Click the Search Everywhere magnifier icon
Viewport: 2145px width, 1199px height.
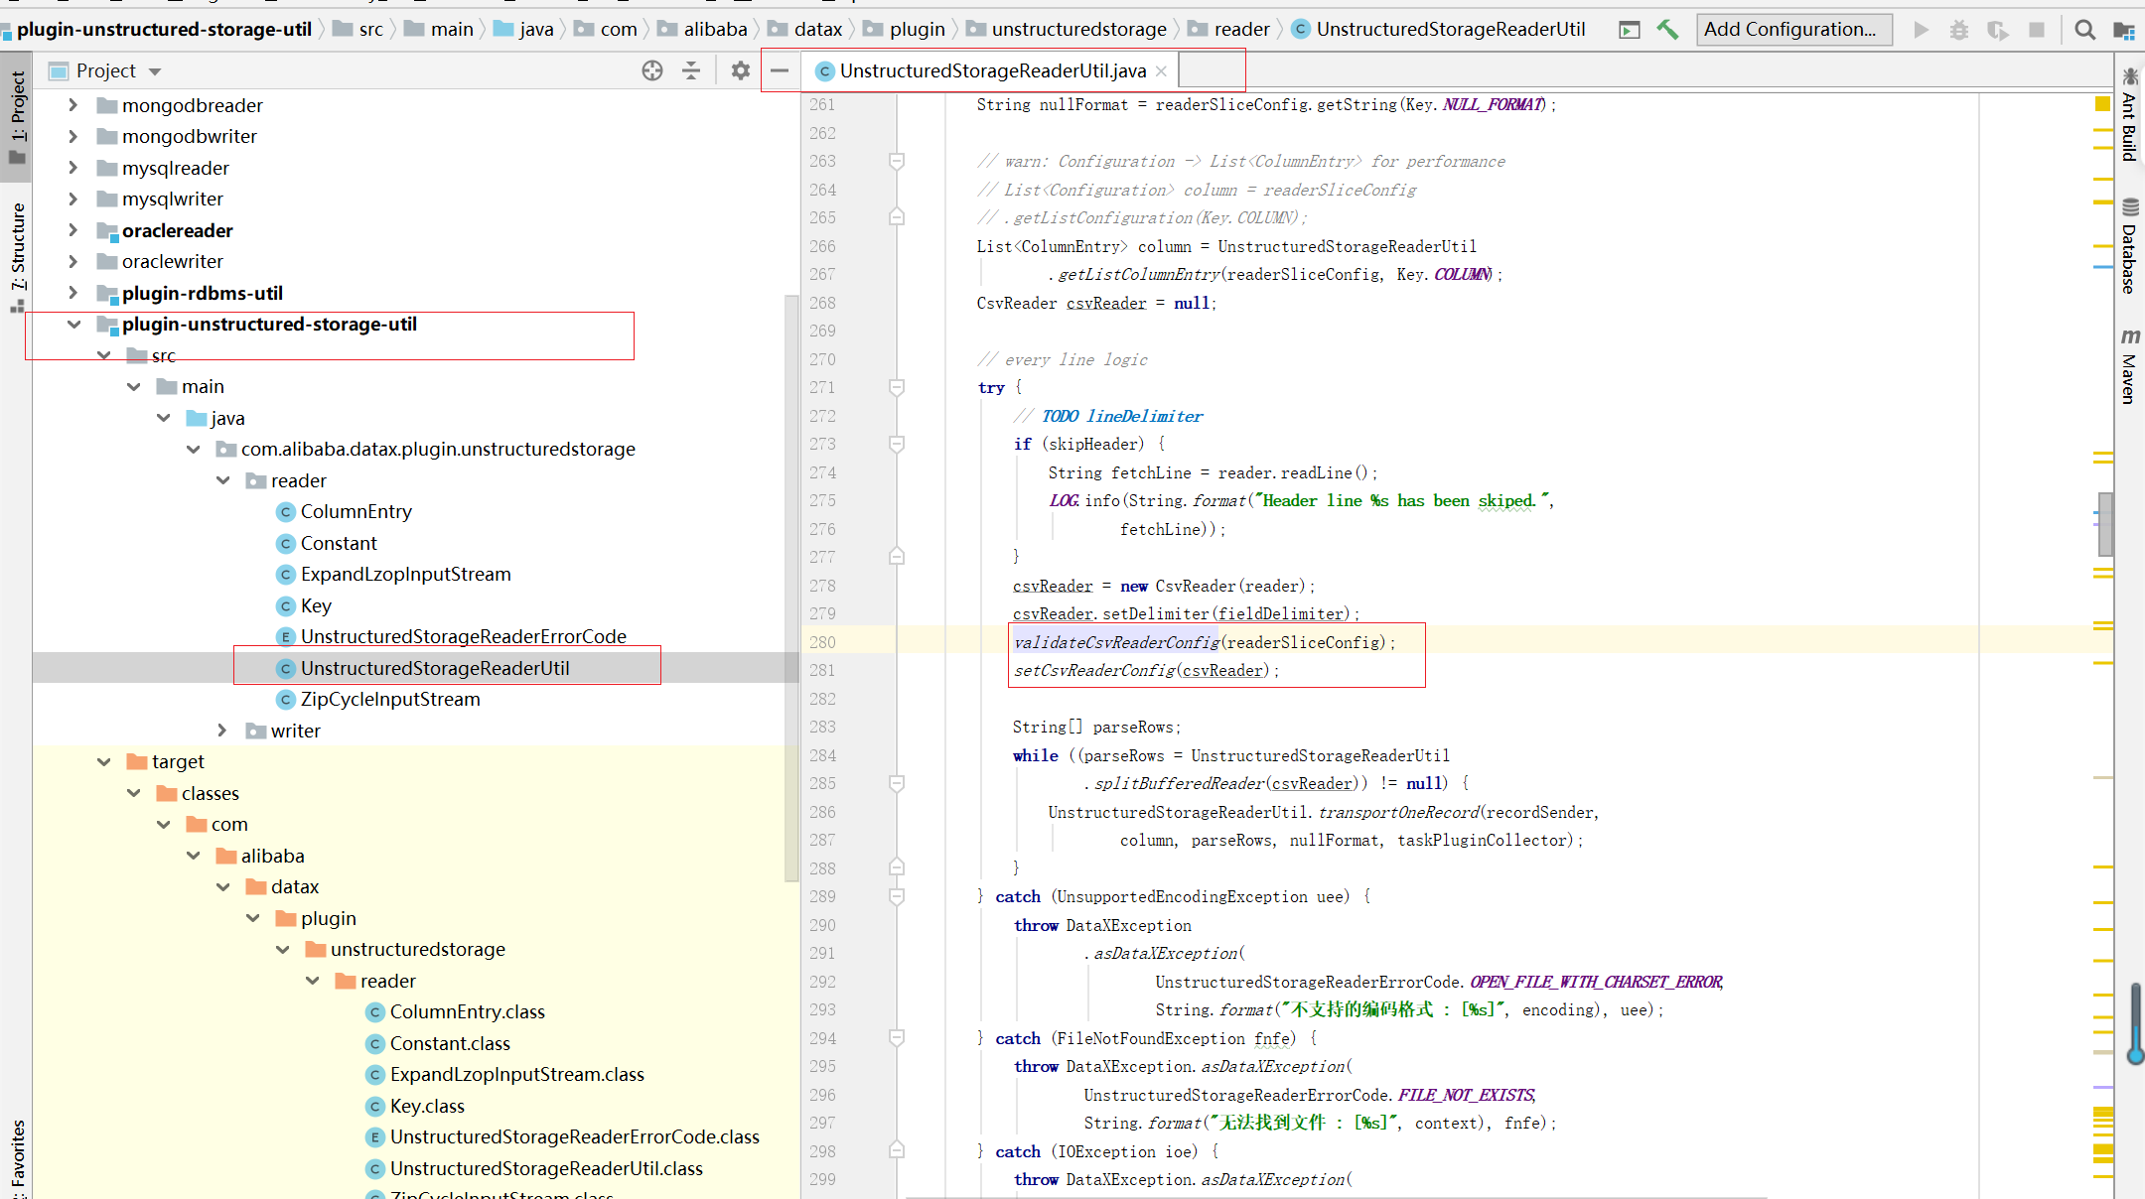[2084, 30]
